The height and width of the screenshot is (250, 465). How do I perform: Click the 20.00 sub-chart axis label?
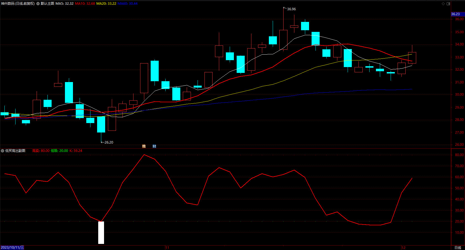[459, 221]
